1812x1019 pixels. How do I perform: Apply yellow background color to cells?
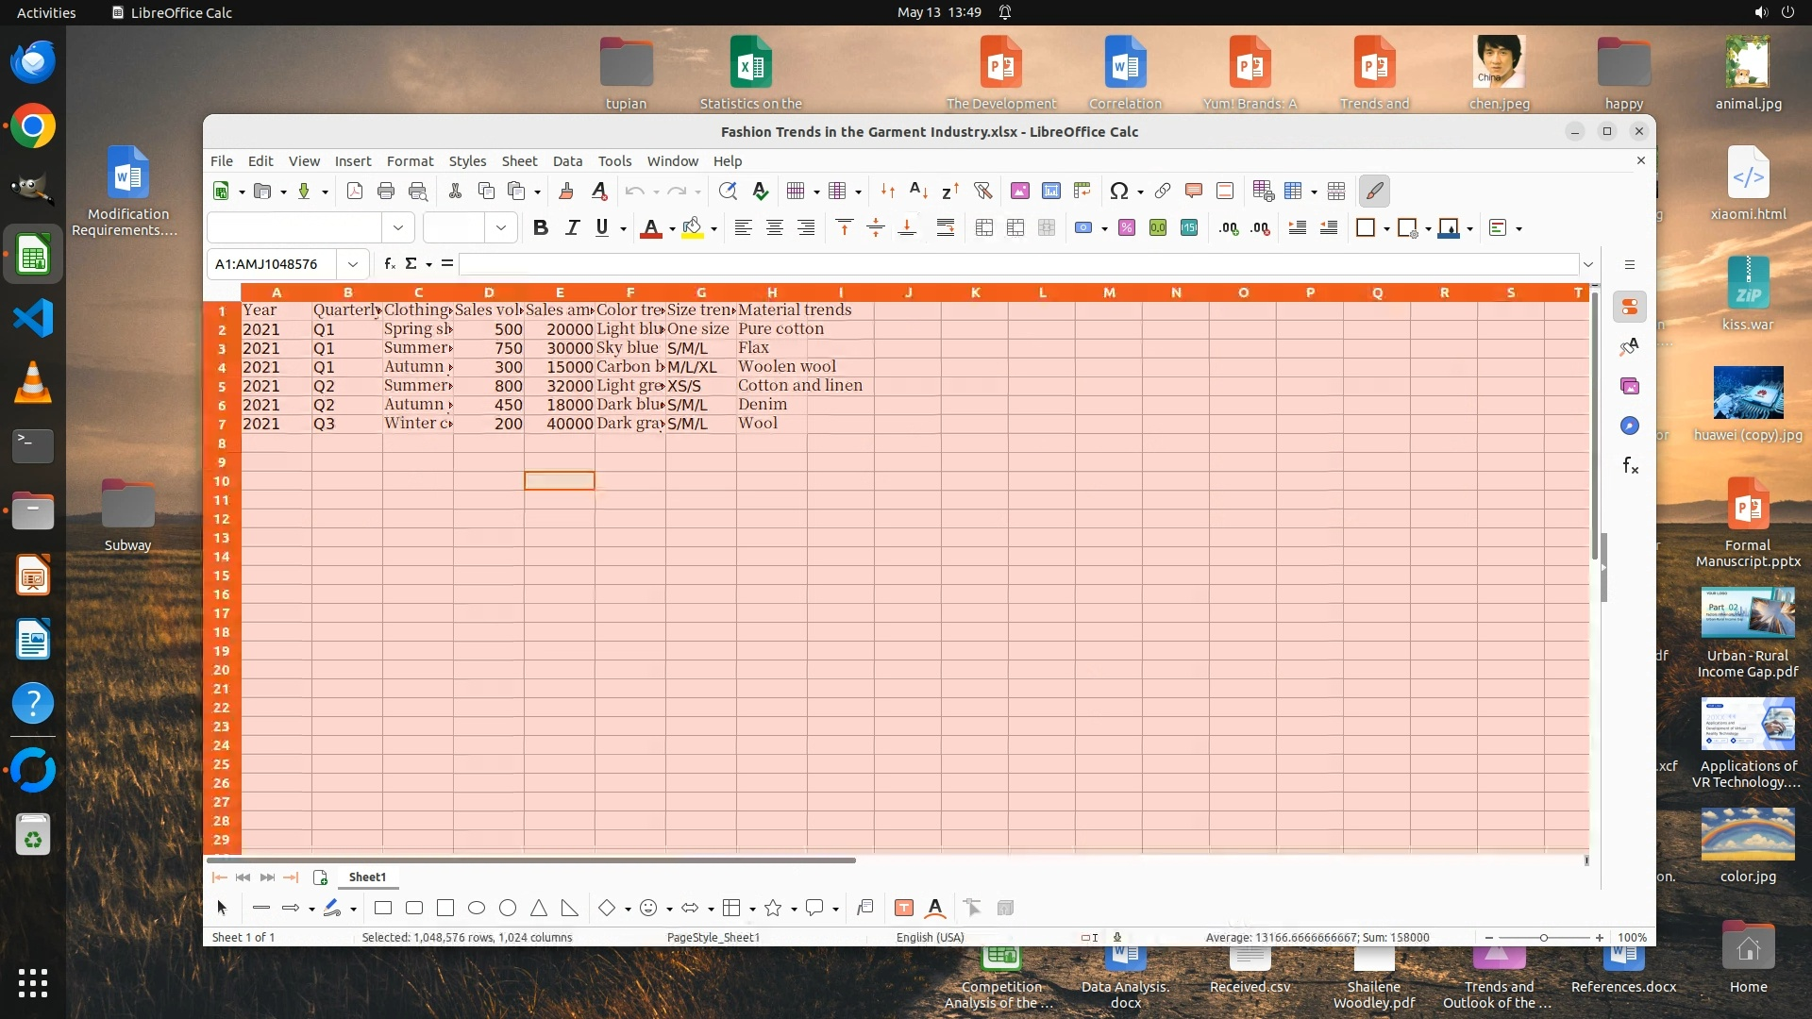[x=693, y=228]
